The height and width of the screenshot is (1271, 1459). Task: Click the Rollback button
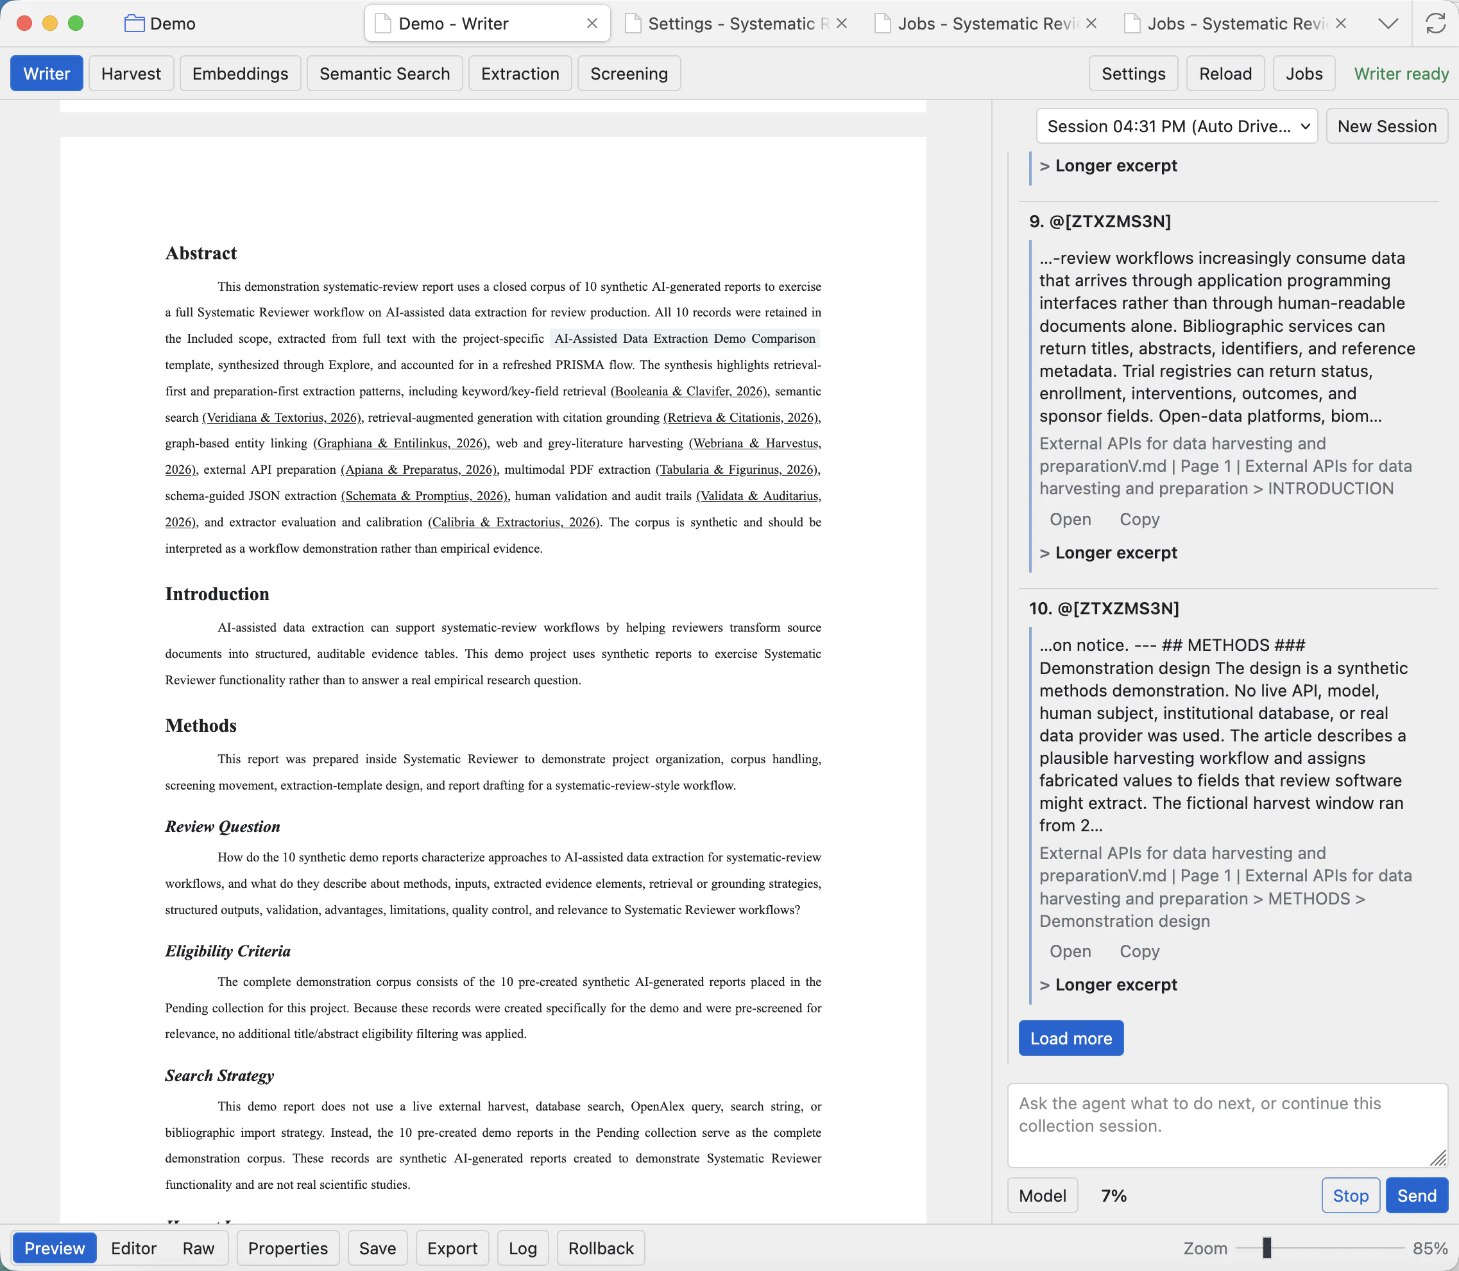[x=601, y=1249]
